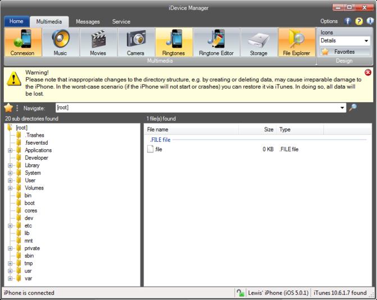This screenshot has height=300, width=377.
Task: Select the .Trashes folder
Action: [34, 135]
